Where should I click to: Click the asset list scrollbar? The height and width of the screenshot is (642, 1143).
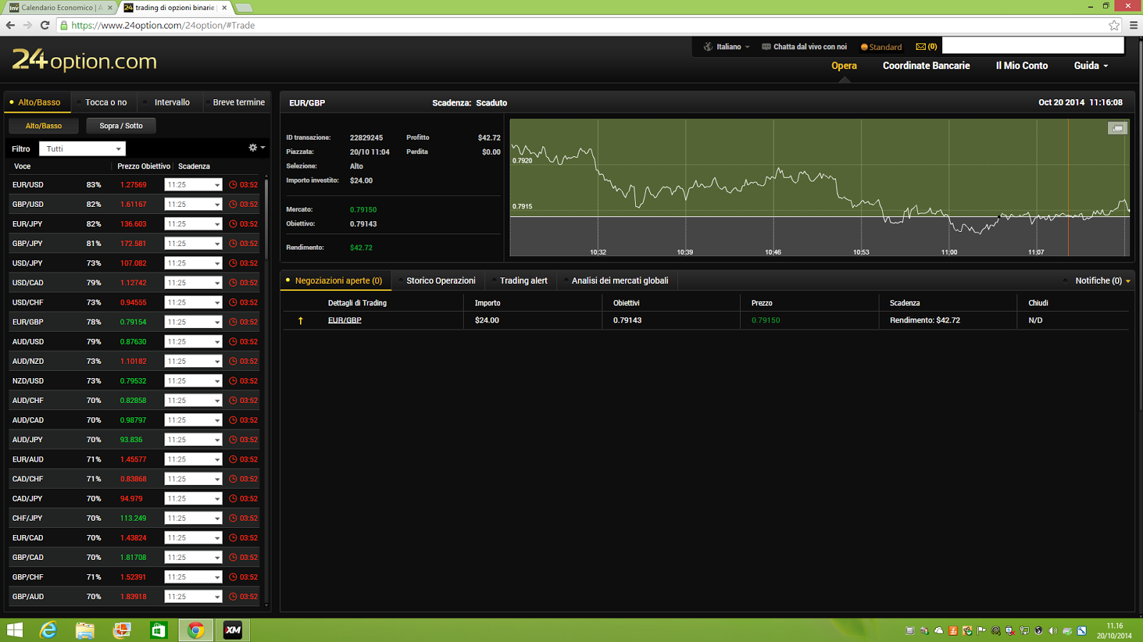click(266, 218)
